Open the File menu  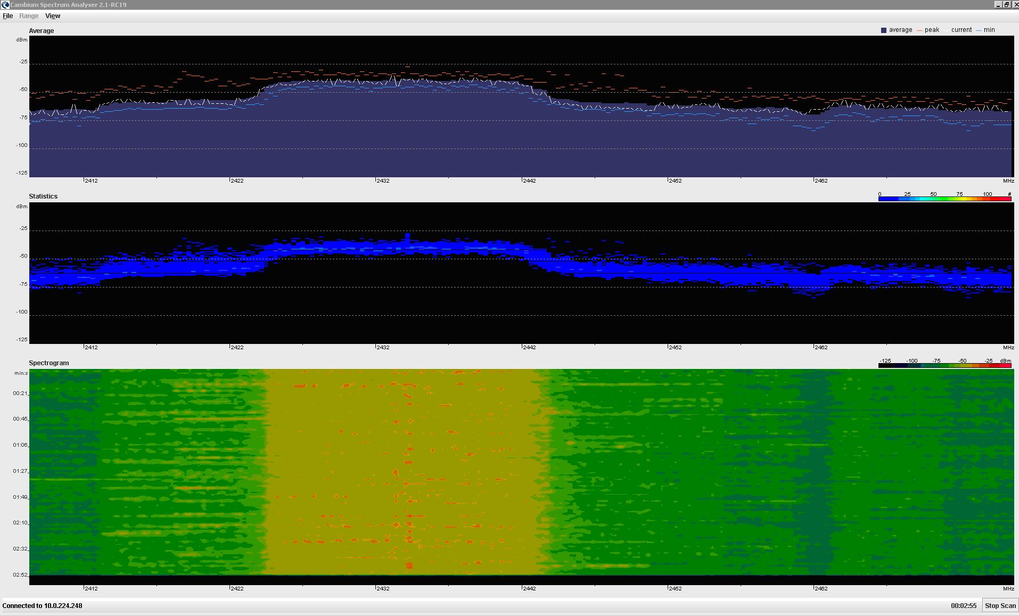(x=7, y=16)
